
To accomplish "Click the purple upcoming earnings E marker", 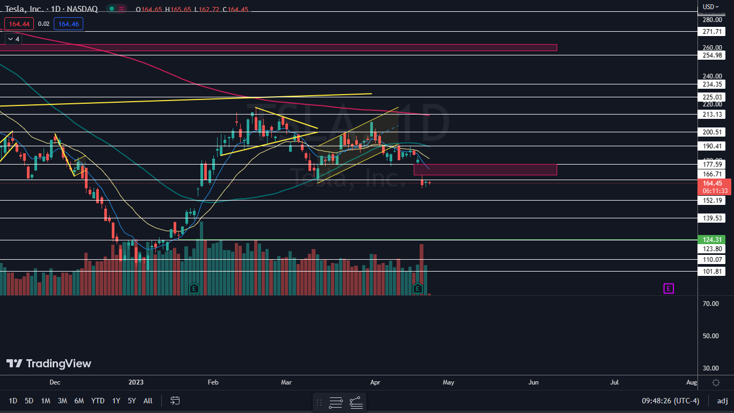I will (668, 289).
